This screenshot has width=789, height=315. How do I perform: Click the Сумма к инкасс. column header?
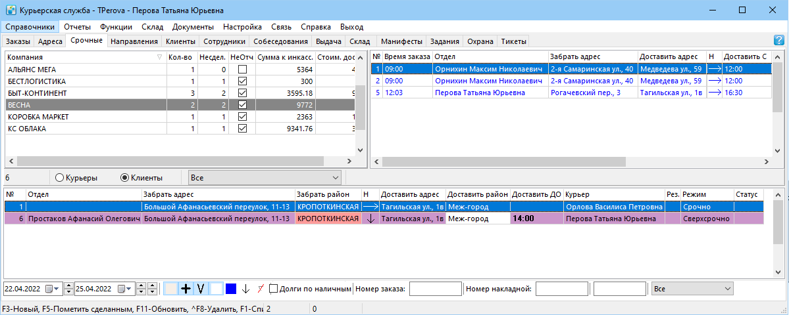pyautogui.click(x=286, y=57)
